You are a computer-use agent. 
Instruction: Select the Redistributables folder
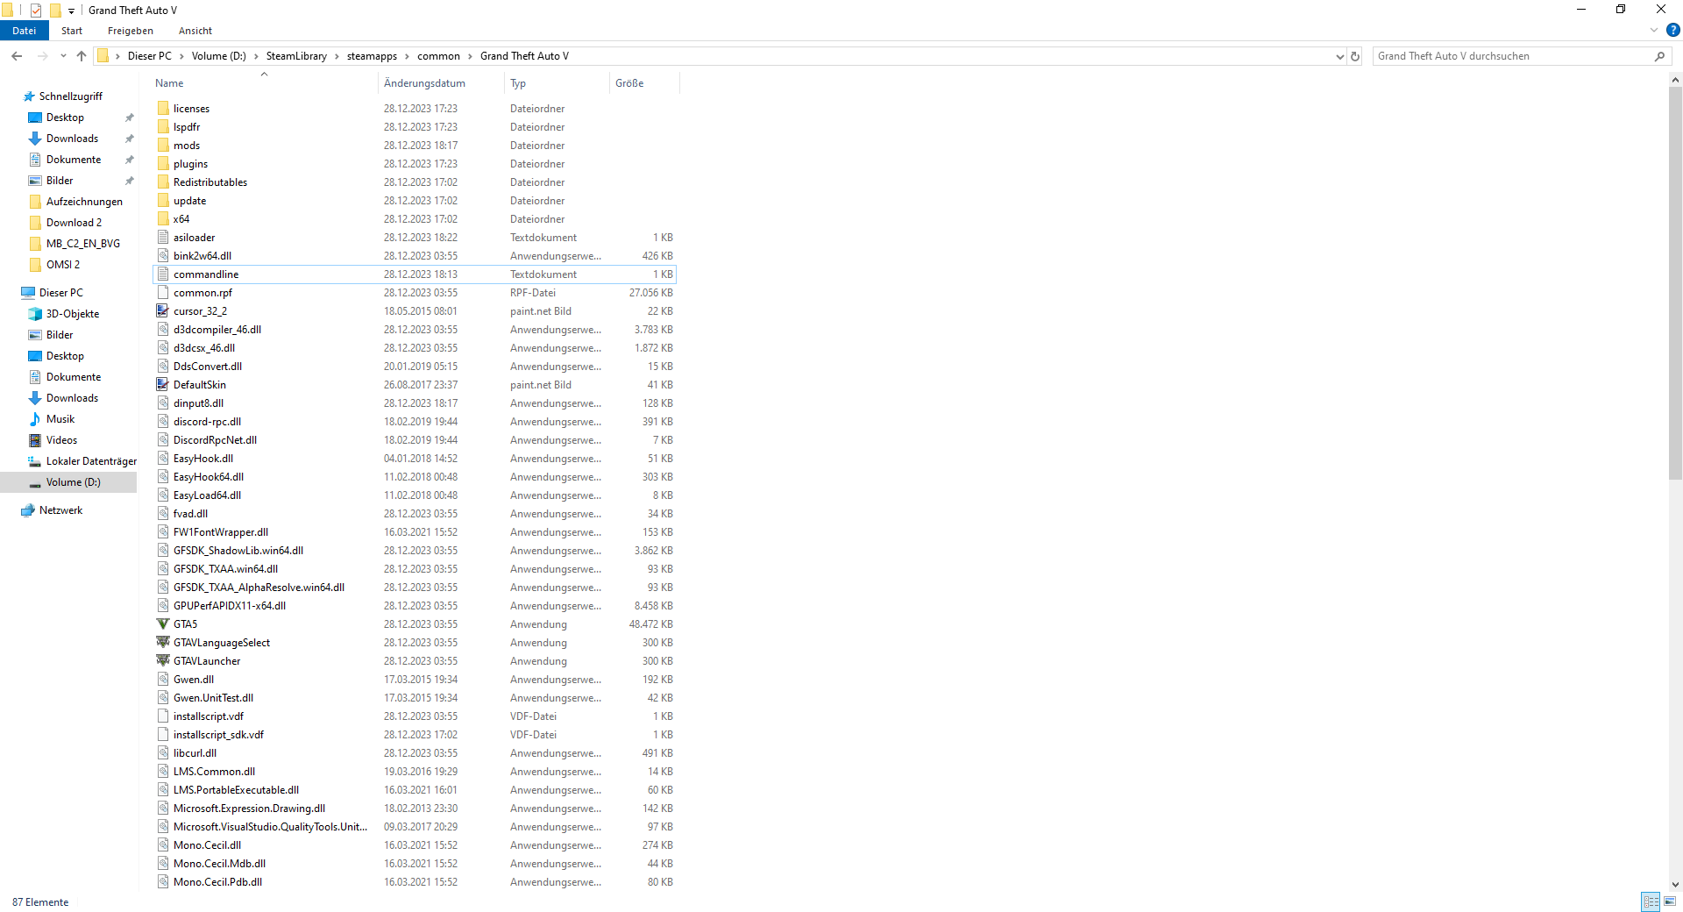(x=415, y=182)
